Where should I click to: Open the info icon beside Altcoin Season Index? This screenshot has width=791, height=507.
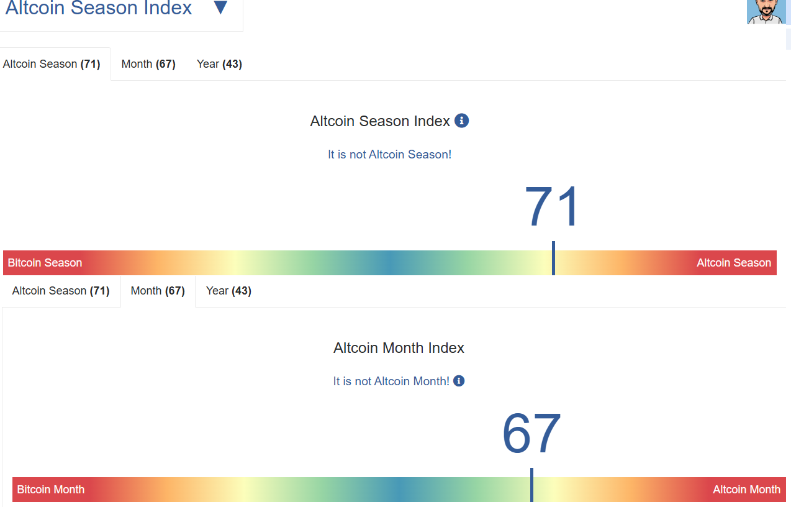[x=461, y=121]
